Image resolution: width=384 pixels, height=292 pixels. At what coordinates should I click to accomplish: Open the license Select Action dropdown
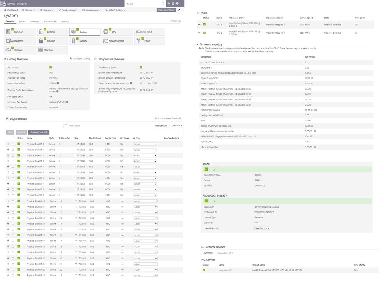(x=262, y=228)
